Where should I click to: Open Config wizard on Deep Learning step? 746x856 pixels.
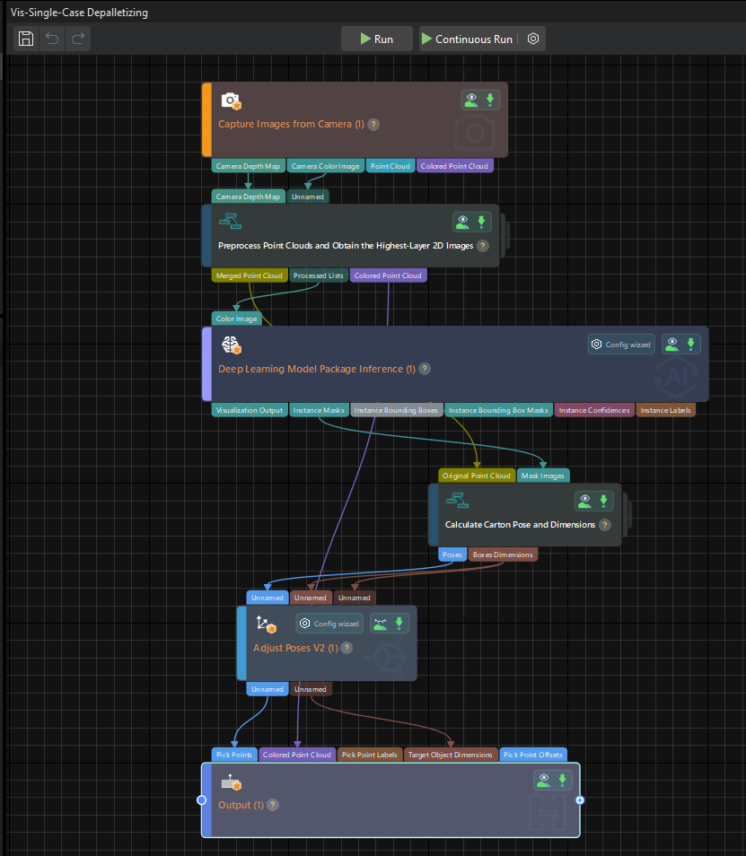621,345
